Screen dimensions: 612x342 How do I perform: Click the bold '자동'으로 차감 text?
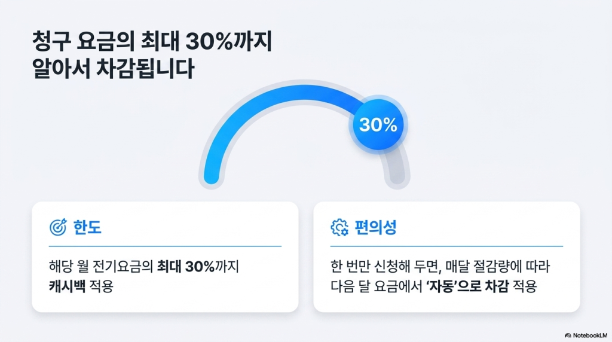point(467,286)
